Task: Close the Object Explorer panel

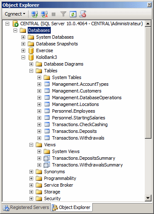Action: tap(149, 5)
